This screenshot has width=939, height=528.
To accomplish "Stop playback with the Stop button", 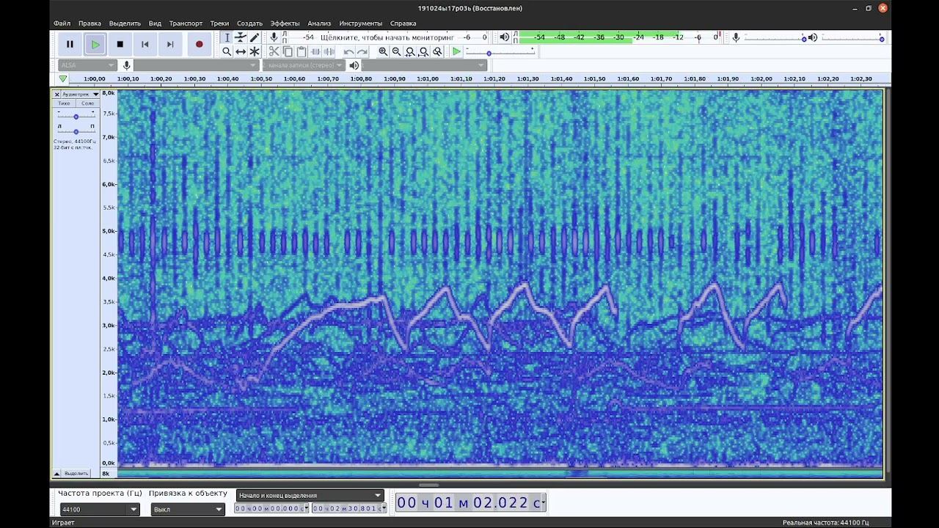I will pos(120,44).
